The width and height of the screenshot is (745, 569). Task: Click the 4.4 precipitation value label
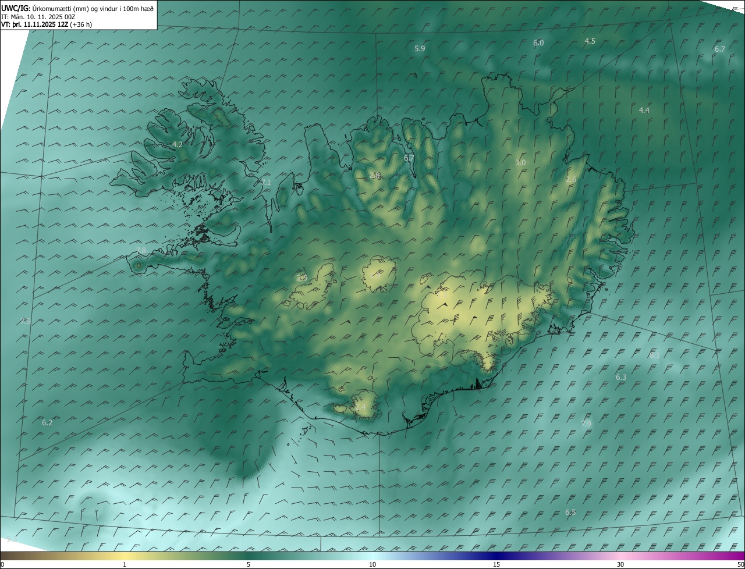click(644, 111)
